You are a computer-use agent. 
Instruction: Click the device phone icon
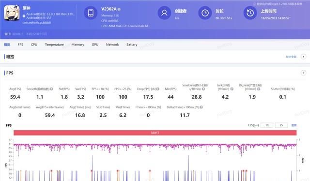click(91, 13)
